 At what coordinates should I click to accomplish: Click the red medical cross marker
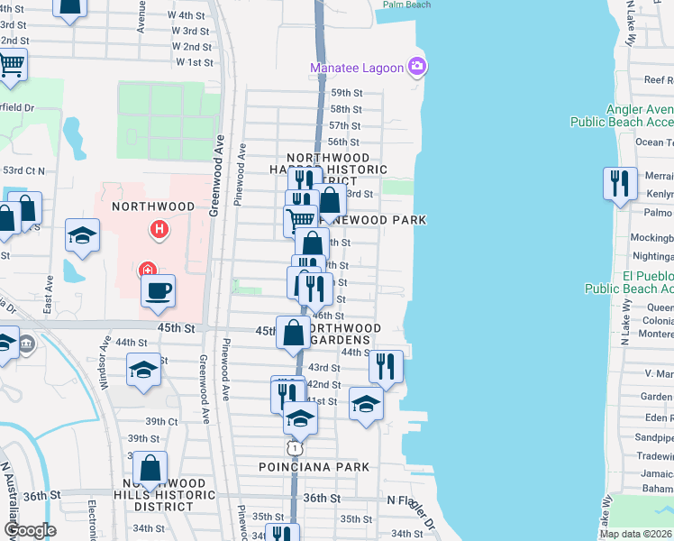148,270
